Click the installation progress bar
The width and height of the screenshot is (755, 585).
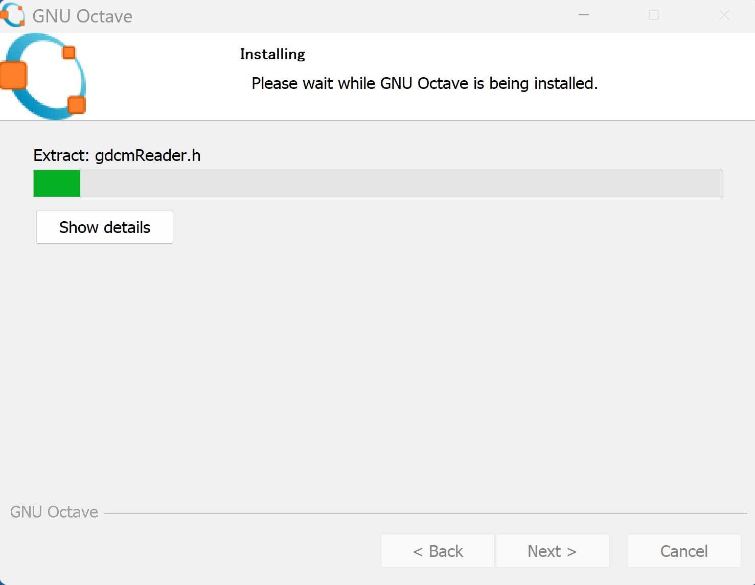pyautogui.click(x=378, y=183)
